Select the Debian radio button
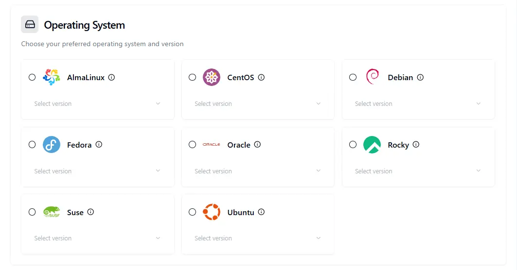This screenshot has width=517, height=270. coord(353,77)
